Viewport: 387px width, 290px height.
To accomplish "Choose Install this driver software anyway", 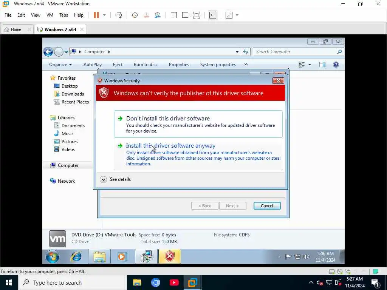I will pos(198,154).
